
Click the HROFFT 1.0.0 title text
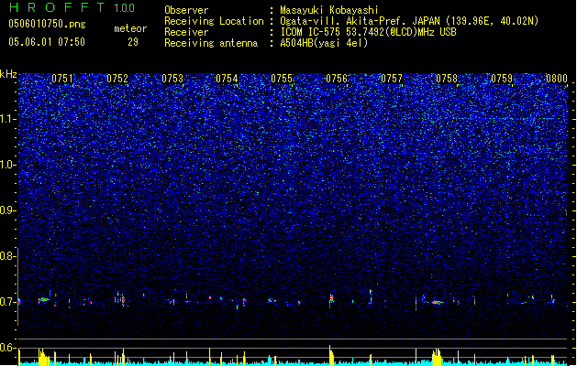coord(72,7)
